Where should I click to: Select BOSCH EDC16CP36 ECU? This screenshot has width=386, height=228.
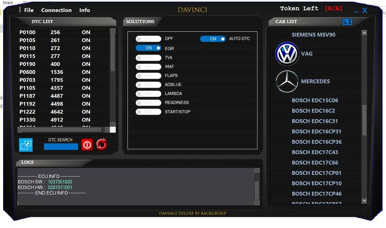pyautogui.click(x=317, y=142)
